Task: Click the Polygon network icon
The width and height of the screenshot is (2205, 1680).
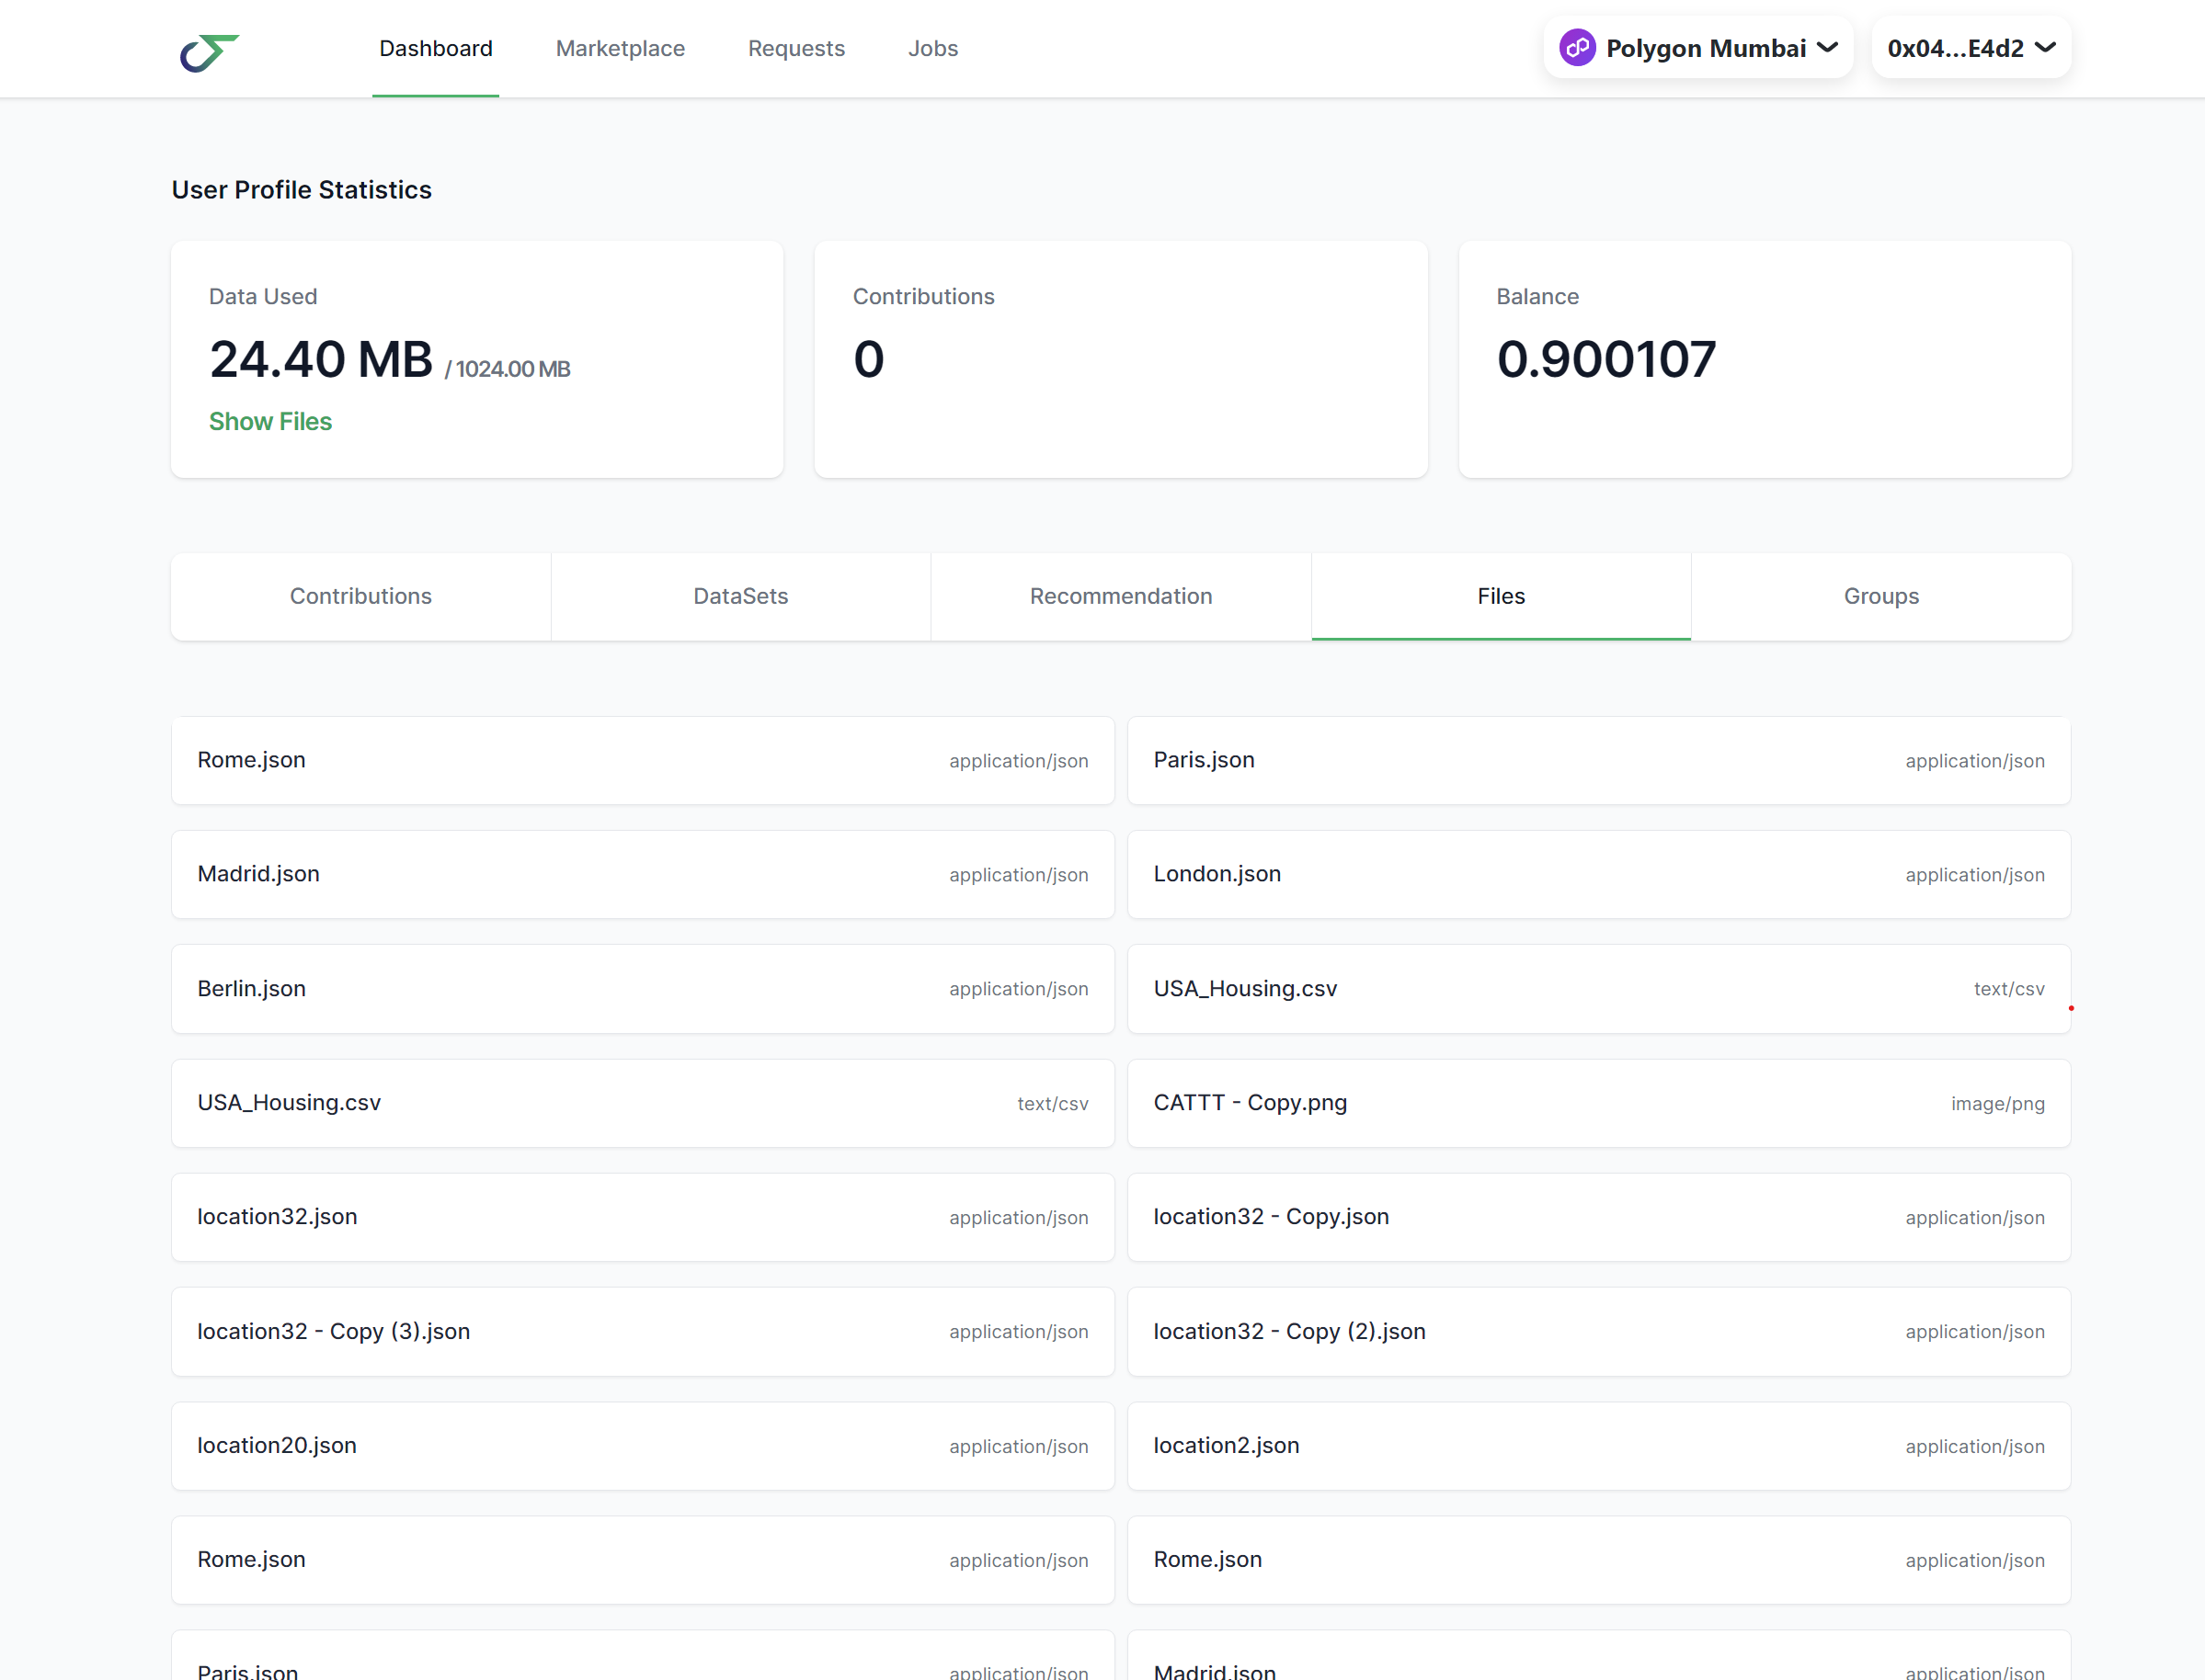Action: coord(1577,48)
